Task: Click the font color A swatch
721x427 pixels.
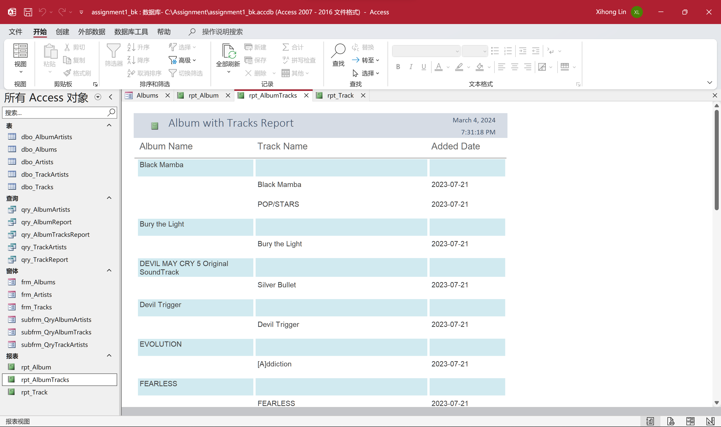Action: pos(438,67)
